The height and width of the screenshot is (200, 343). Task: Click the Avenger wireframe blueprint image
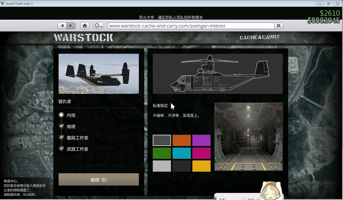click(218, 74)
